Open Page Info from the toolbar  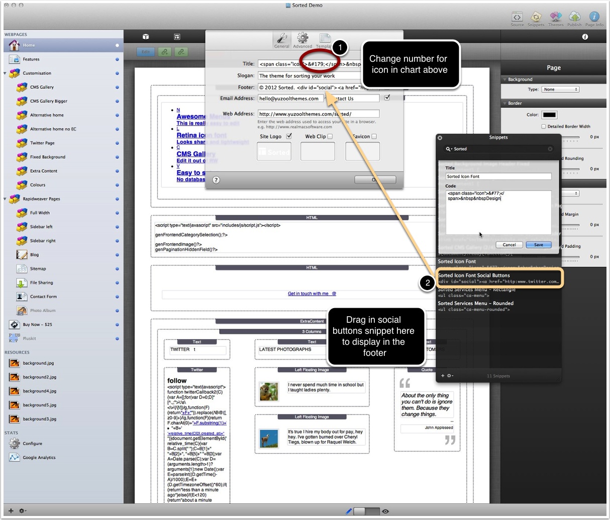[594, 17]
